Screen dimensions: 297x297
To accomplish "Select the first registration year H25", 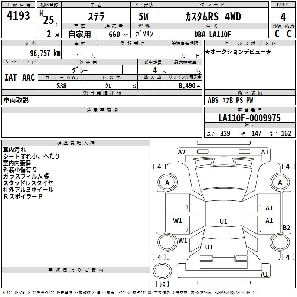I will (x=47, y=17).
